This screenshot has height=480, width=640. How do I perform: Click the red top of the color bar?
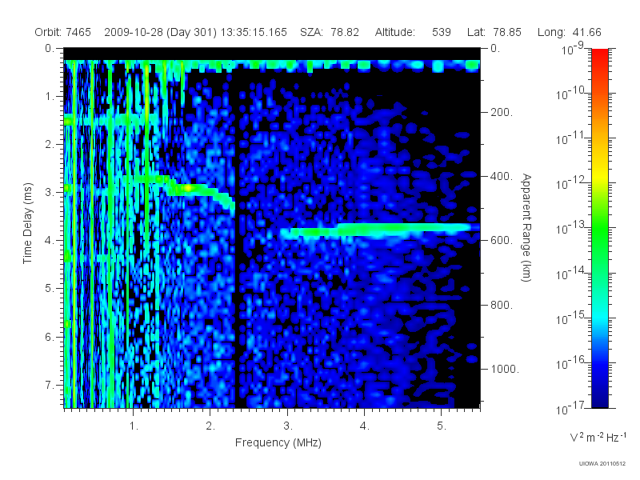click(x=599, y=57)
